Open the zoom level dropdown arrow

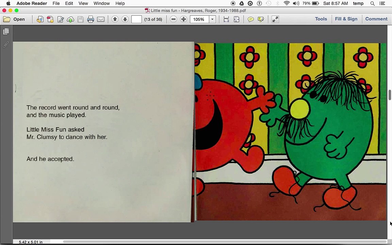(x=212, y=19)
